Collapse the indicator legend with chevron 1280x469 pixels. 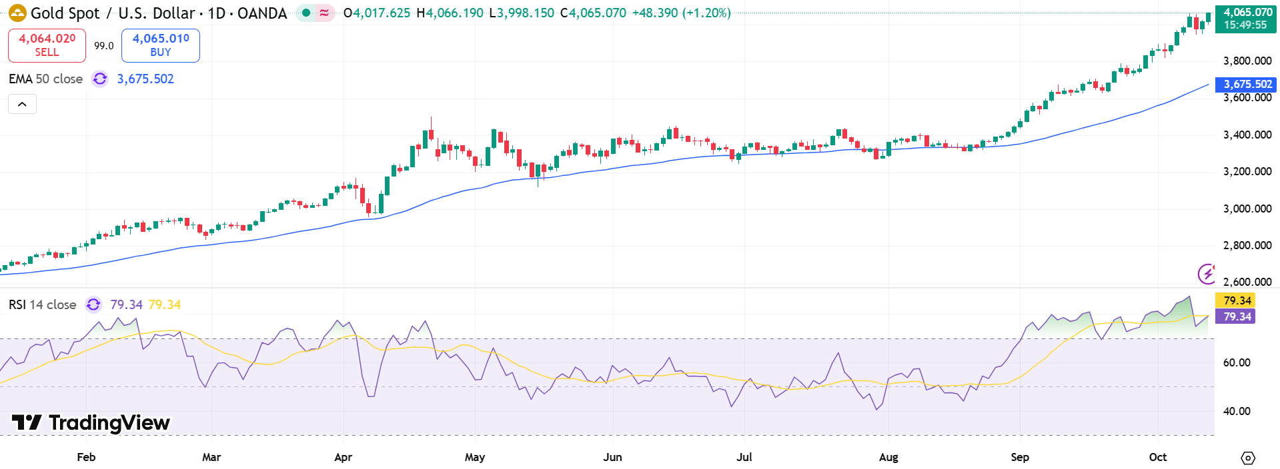22,104
